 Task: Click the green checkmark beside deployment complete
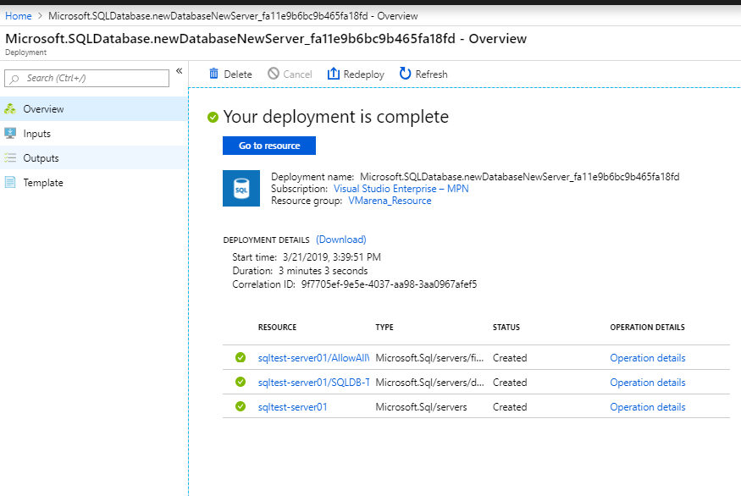pyautogui.click(x=213, y=117)
